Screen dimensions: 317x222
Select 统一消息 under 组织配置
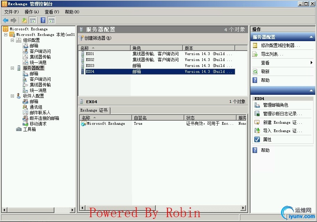[38, 62]
